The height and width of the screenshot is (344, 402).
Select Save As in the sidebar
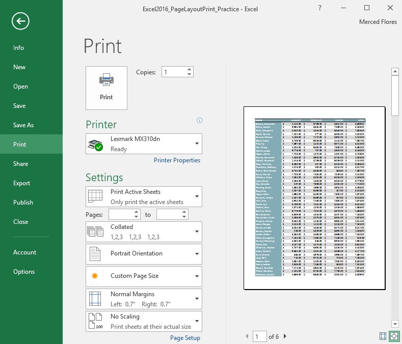tap(23, 125)
